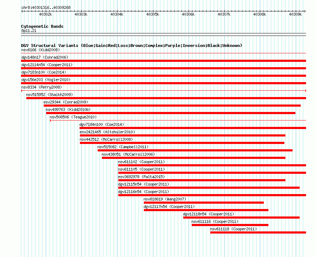Click the nsv508506 (Teague2010) label
The image size is (316, 257).
tap(73, 117)
